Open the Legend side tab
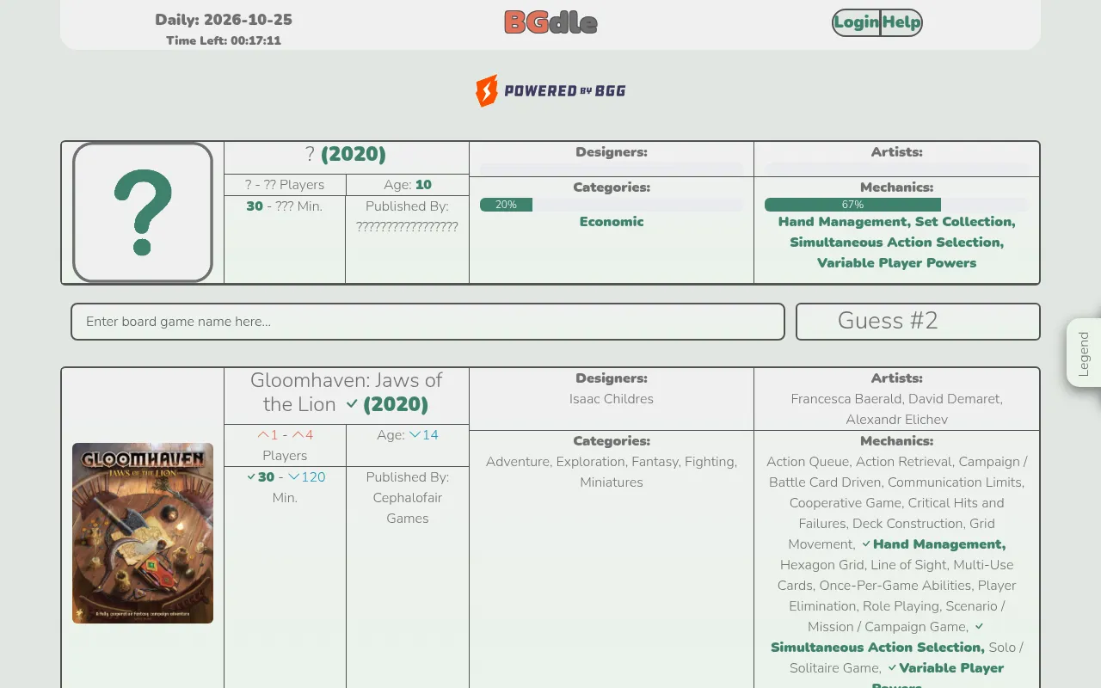Image resolution: width=1101 pixels, height=688 pixels. point(1084,353)
